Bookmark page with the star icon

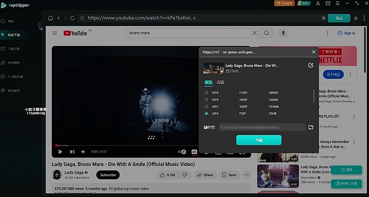click(356, 18)
